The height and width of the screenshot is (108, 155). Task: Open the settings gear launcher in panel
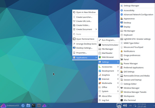(x=39, y=106)
